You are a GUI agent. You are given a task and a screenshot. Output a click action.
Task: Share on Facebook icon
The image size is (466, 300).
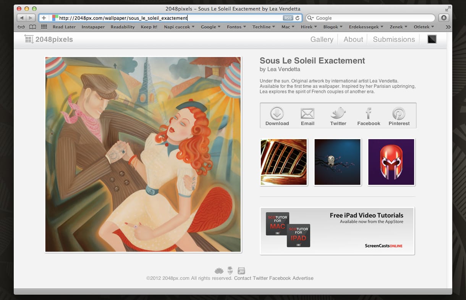(x=369, y=113)
